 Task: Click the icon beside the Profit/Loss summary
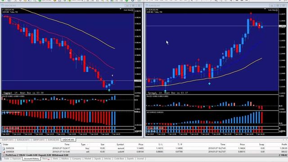click(4, 155)
